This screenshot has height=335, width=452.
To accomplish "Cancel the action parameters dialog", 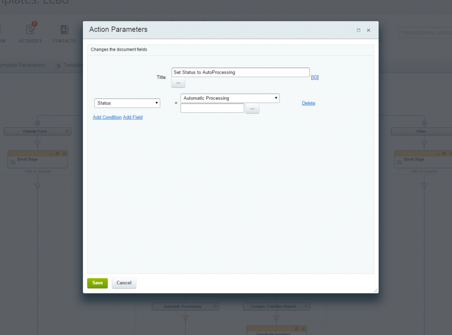I will pos(124,283).
